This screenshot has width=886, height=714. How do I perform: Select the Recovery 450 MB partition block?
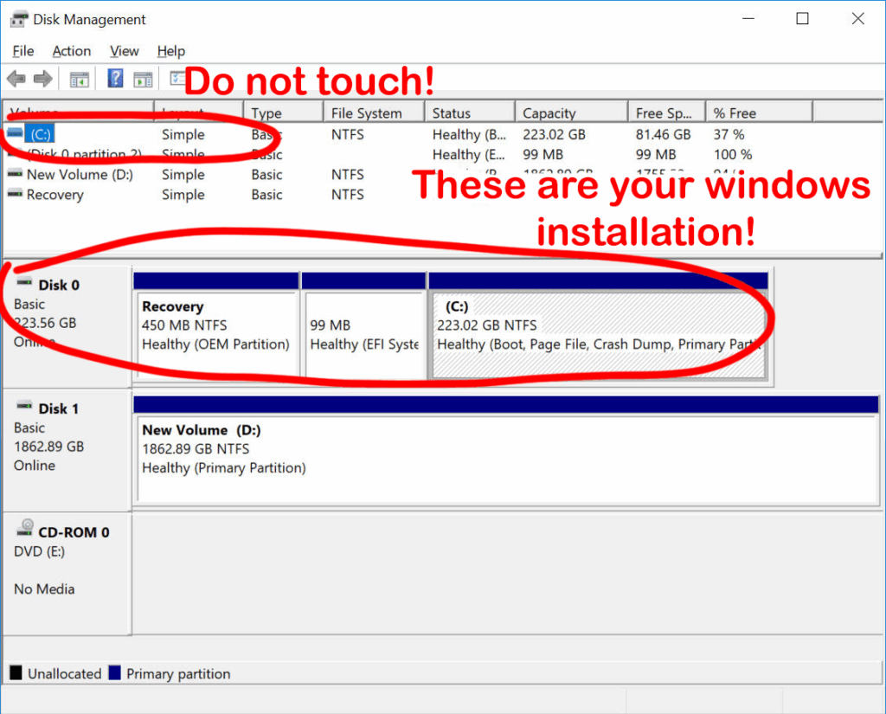215,333
